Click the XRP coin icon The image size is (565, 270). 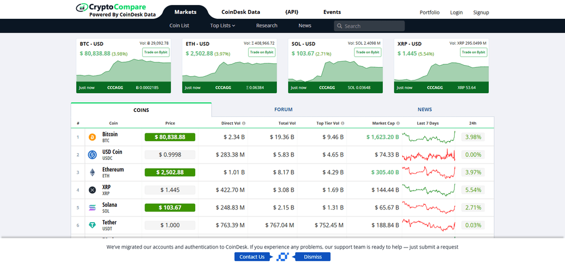click(92, 190)
